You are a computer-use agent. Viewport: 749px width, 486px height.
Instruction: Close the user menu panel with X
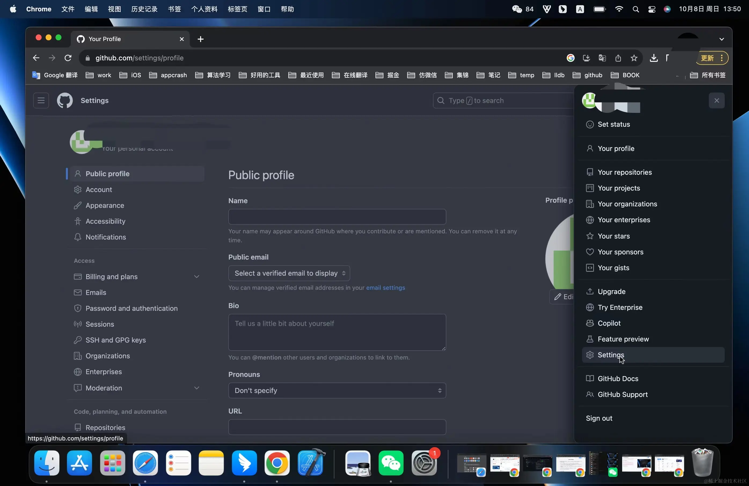point(717,101)
